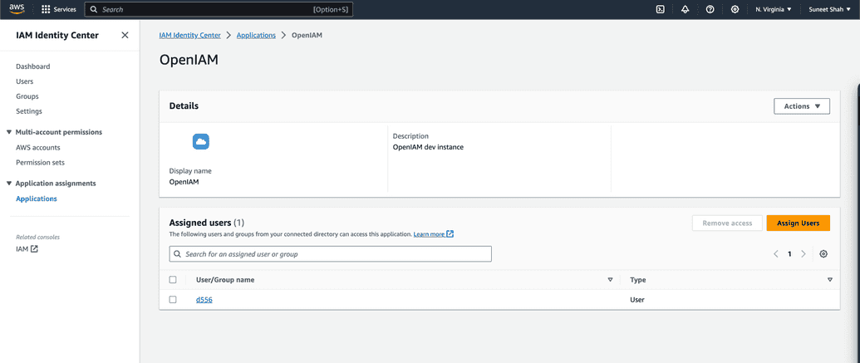Viewport: 860px width, 363px height.
Task: Select the d556 user checkbox
Action: [173, 300]
